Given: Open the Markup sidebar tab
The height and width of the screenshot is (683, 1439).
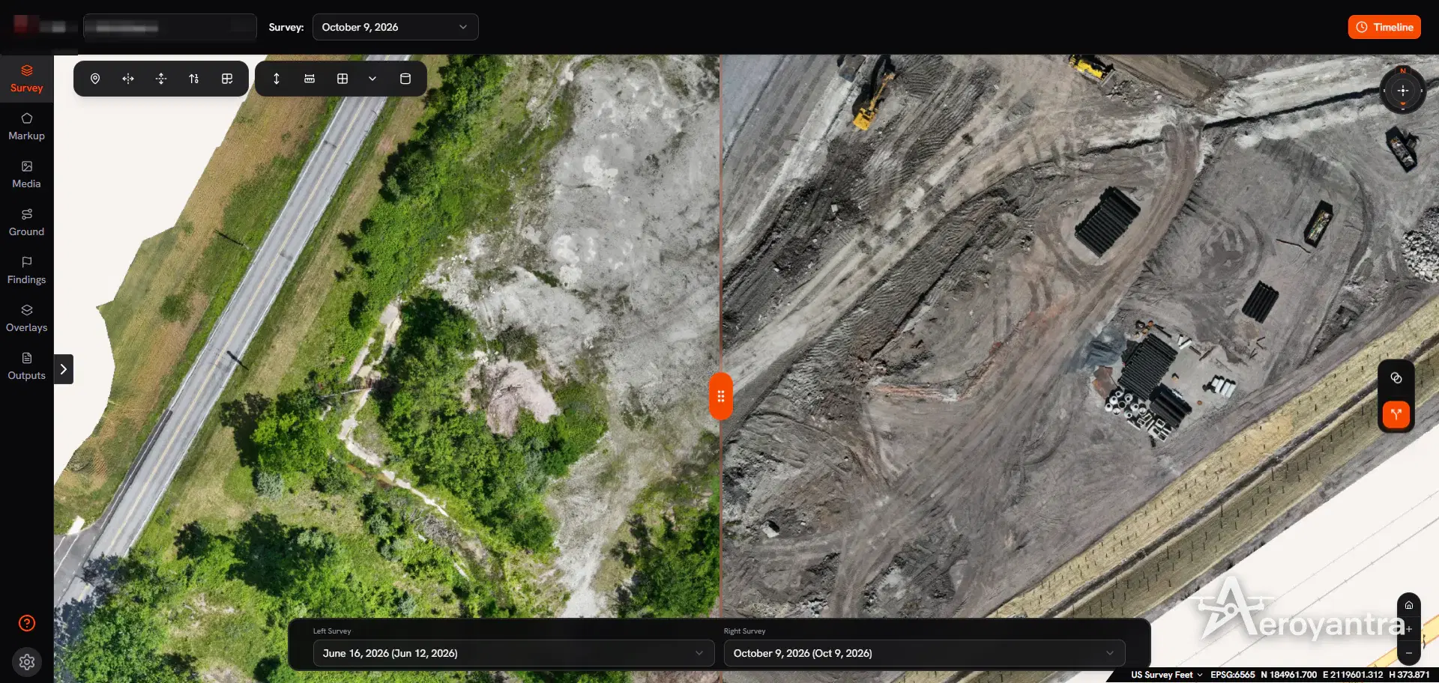Looking at the screenshot, I should [x=27, y=127].
